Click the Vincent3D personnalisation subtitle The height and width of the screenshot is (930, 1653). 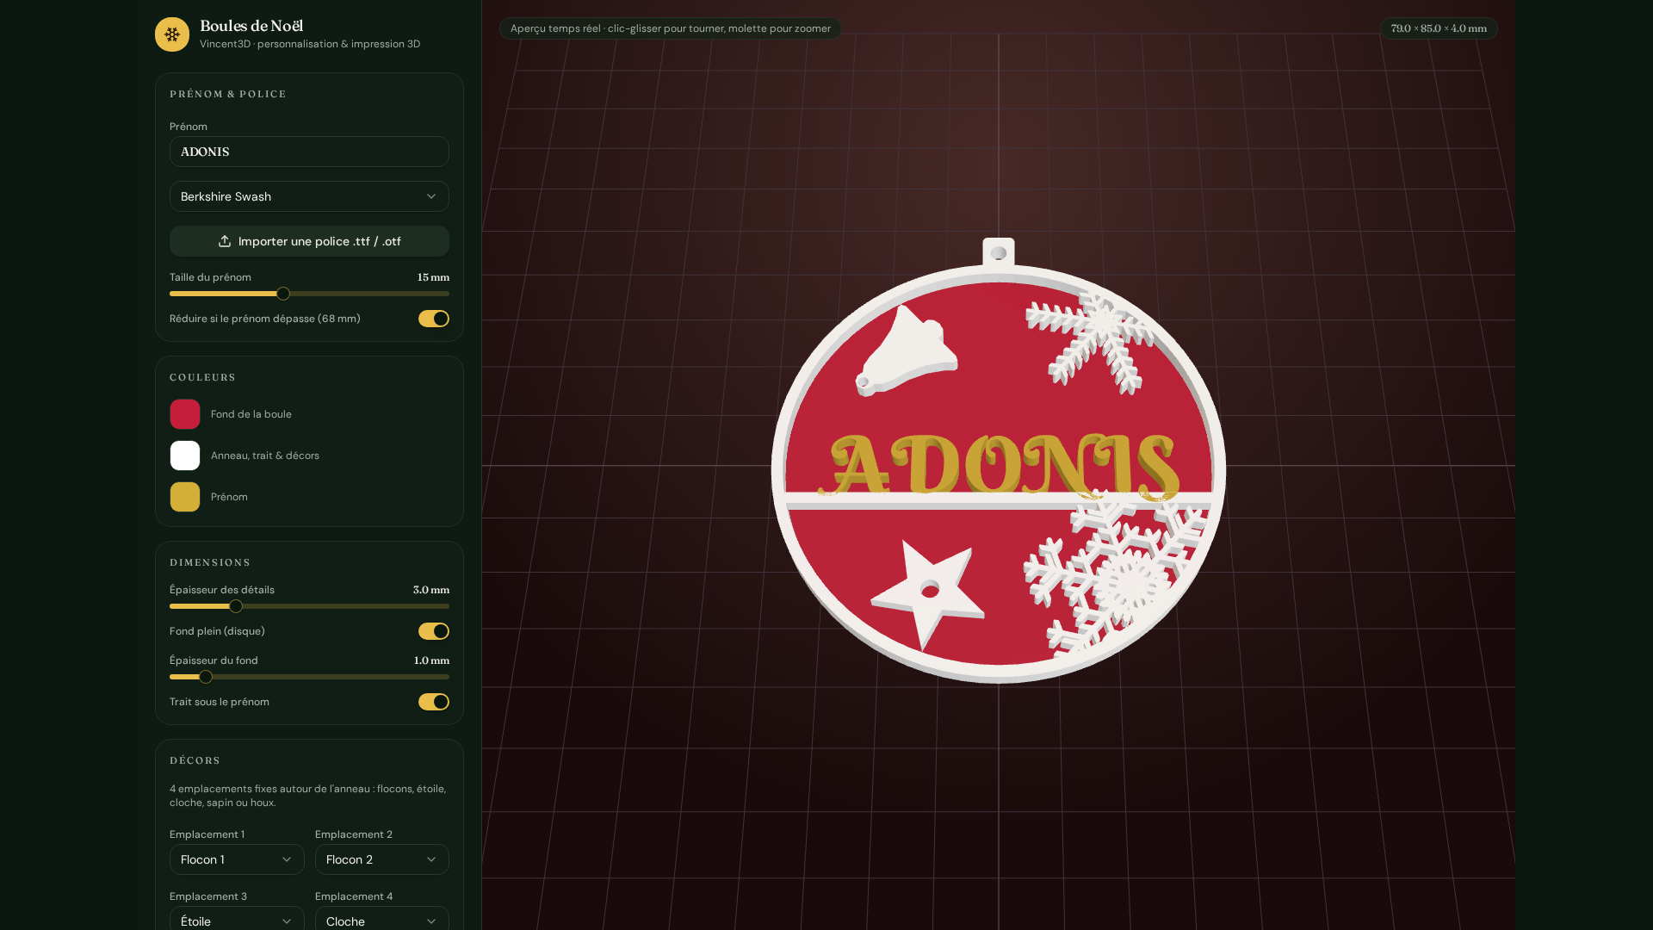tap(310, 44)
